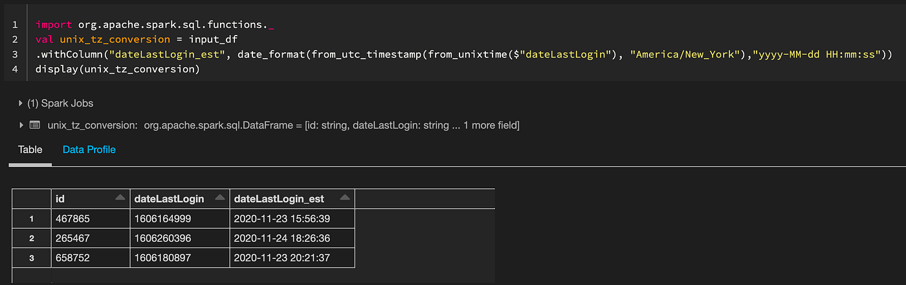Switch to the Data Profile tab
This screenshot has width=906, height=285.
(x=89, y=150)
